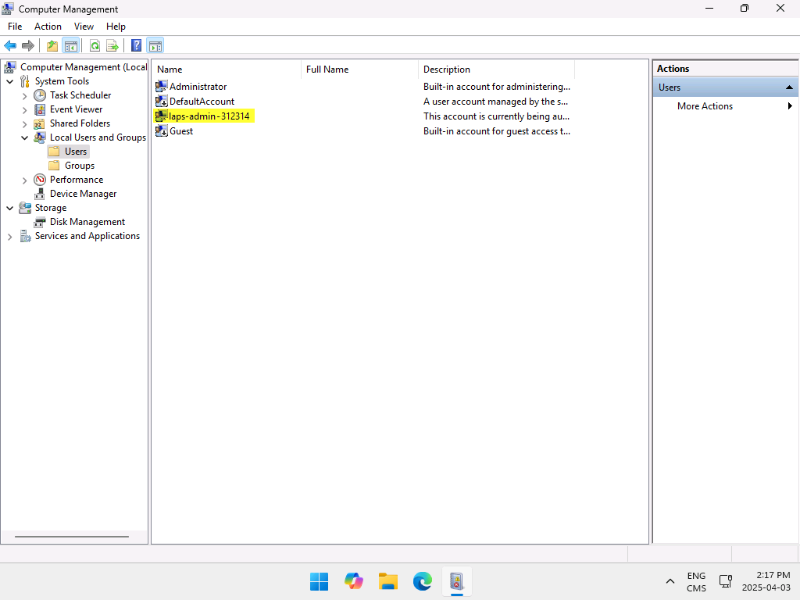Viewport: 800px width, 600px height.
Task: Open the Action menu
Action: pos(48,27)
